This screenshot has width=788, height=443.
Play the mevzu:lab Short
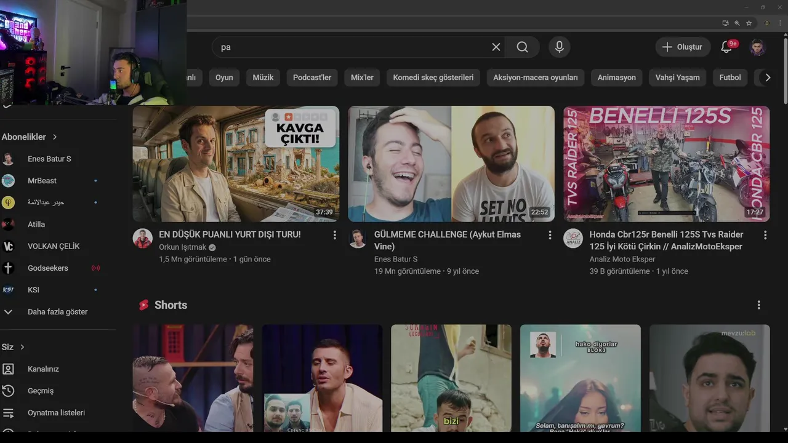tap(710, 378)
